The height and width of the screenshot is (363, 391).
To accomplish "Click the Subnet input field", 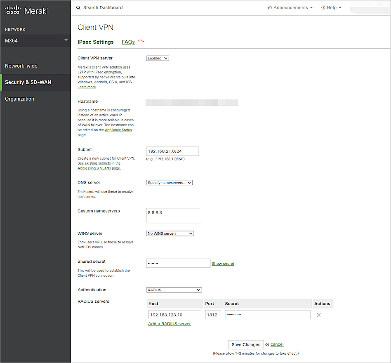I will pyautogui.click(x=172, y=151).
